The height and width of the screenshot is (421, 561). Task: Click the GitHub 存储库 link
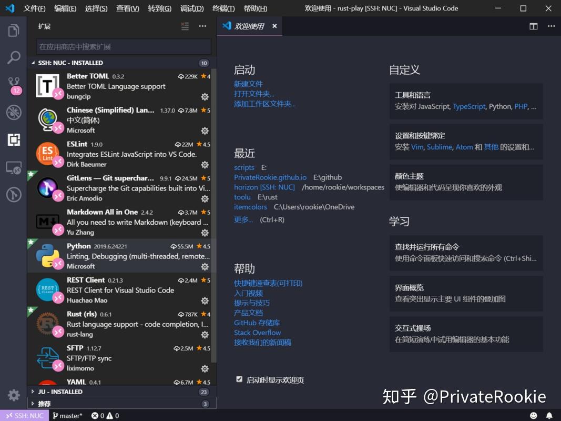pyautogui.click(x=257, y=323)
